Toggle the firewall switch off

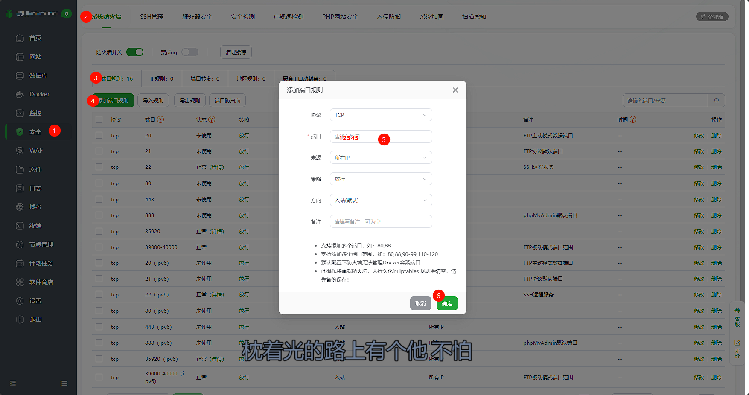(x=135, y=52)
